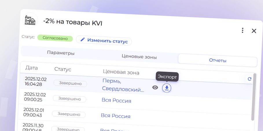263x131 pixels.
Task: Click the Изменить статус button
Action: (104, 40)
